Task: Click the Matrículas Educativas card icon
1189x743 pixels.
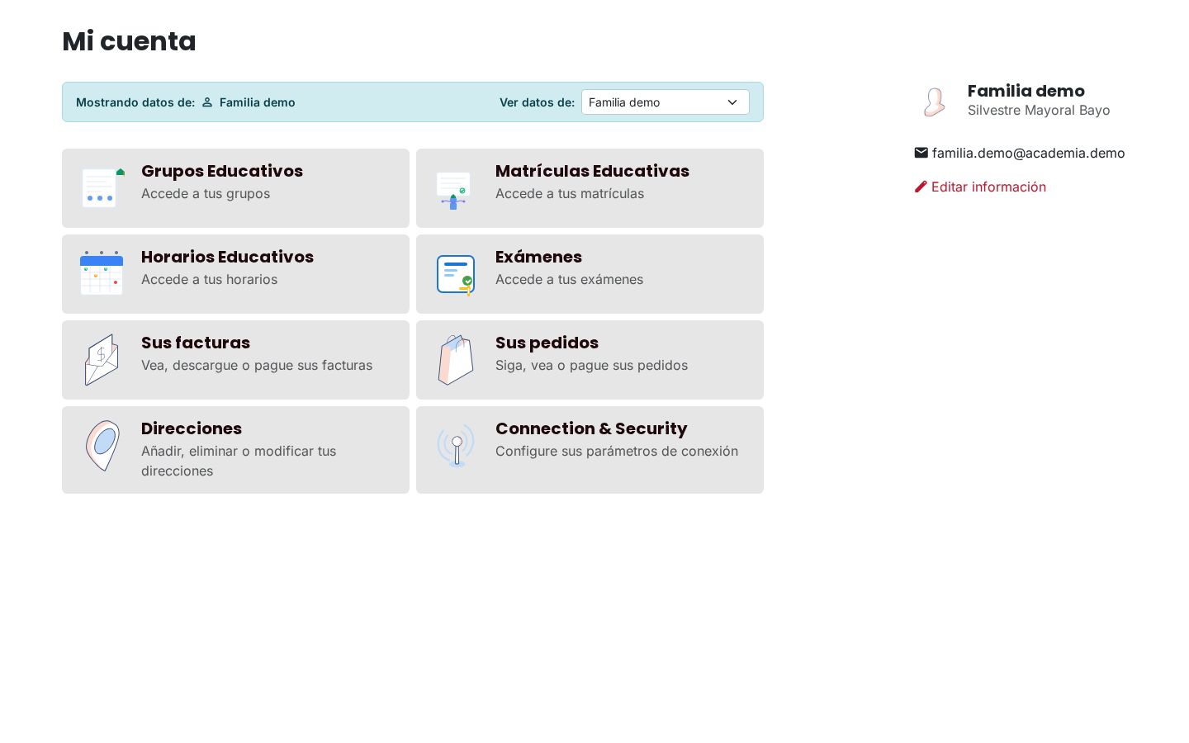Action: [x=453, y=190]
